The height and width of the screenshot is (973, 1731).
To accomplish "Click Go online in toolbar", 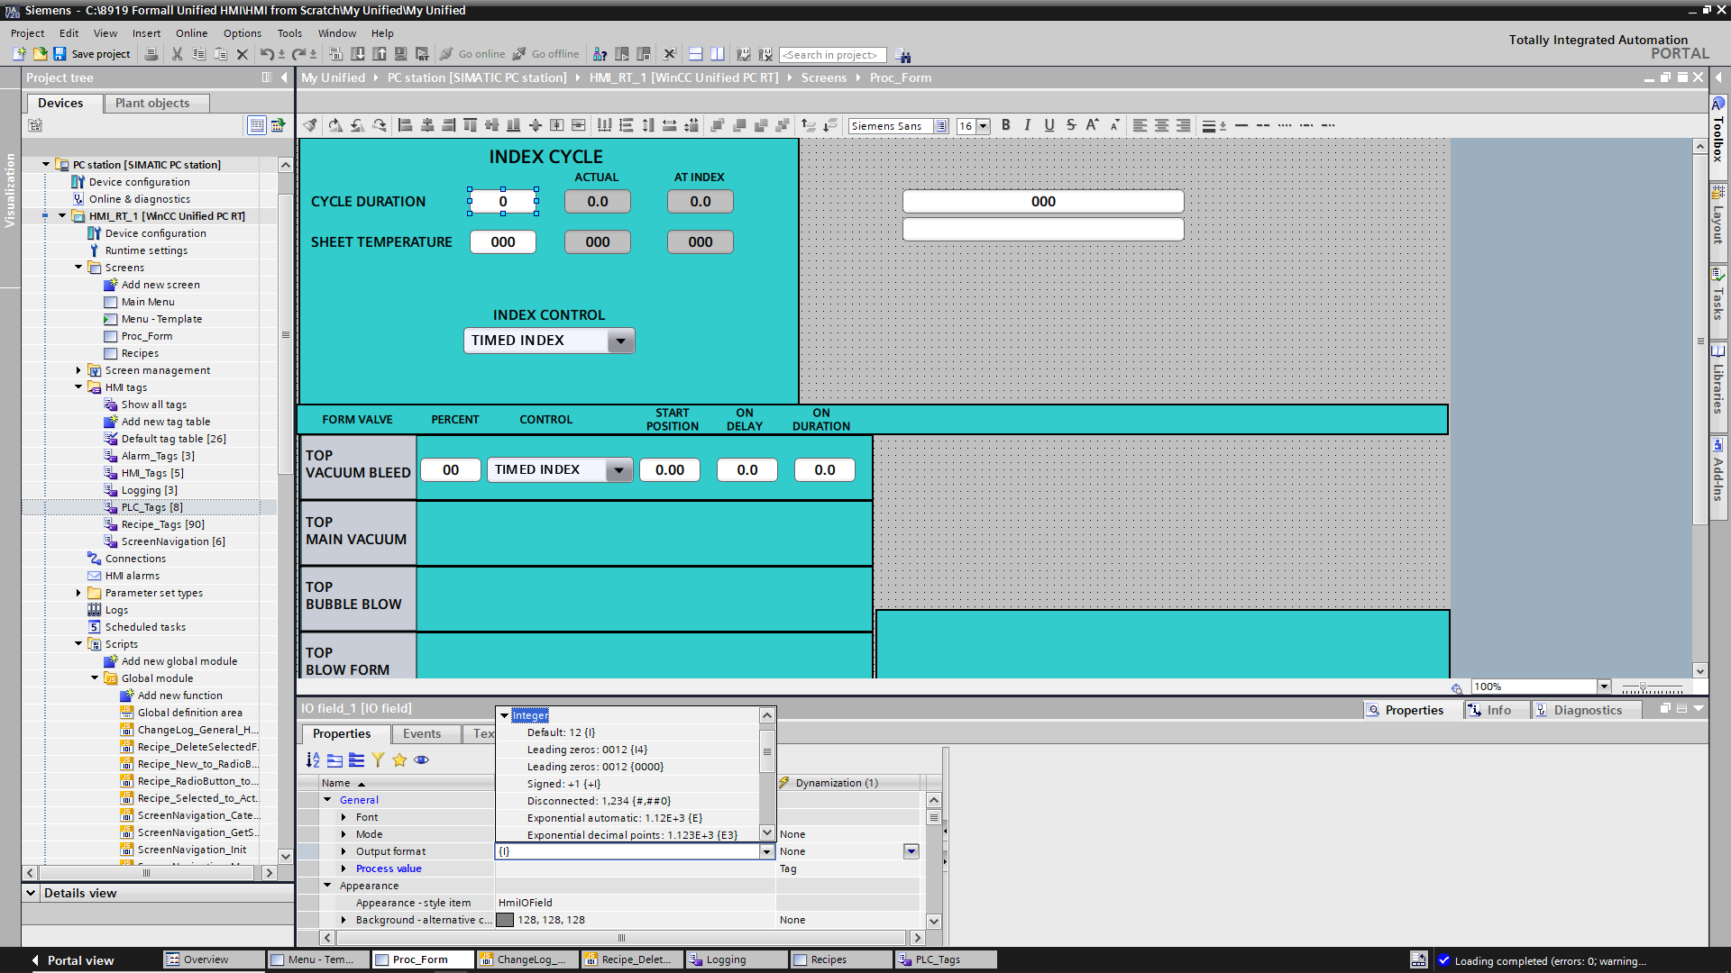I will tap(472, 54).
